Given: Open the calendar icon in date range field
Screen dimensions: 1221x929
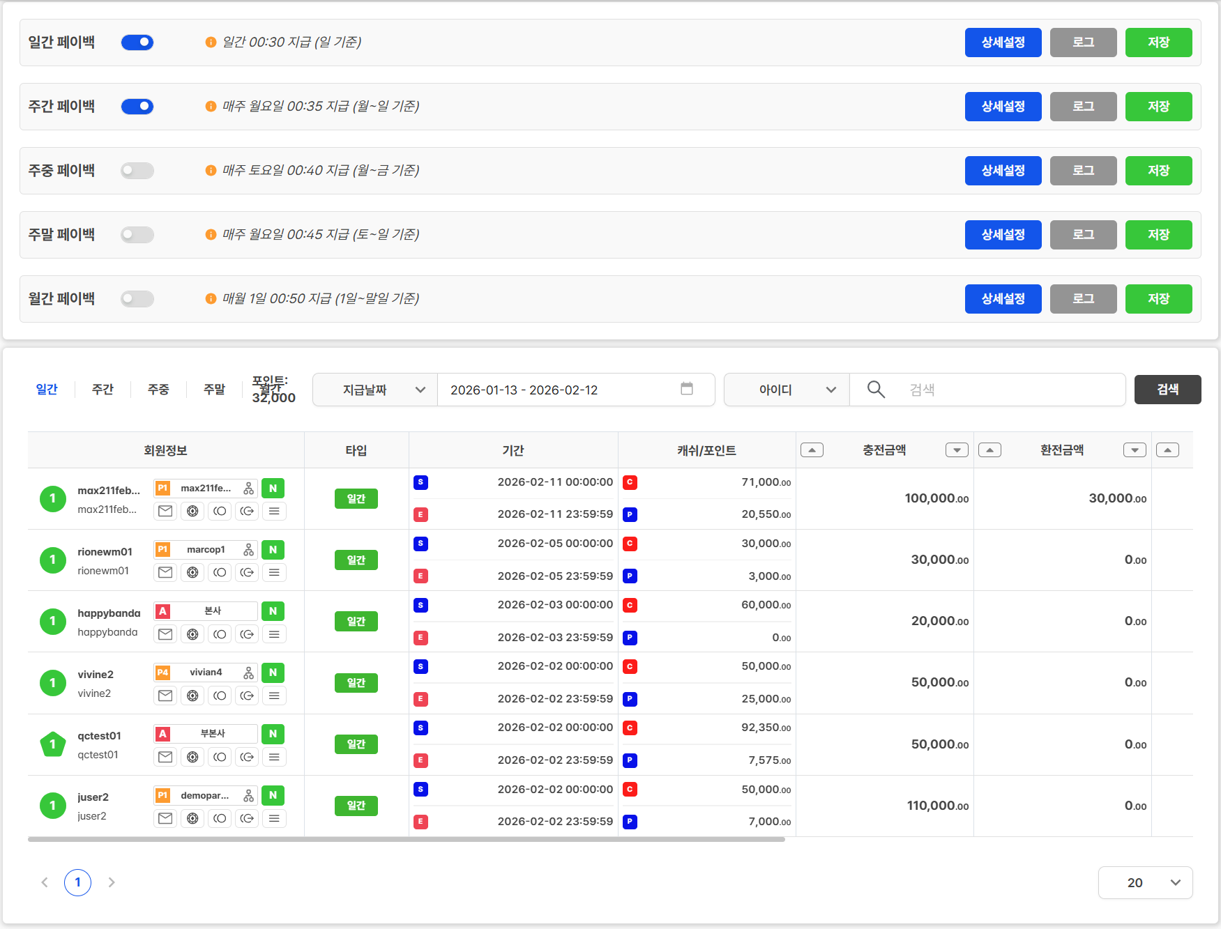Looking at the screenshot, I should click(x=687, y=389).
